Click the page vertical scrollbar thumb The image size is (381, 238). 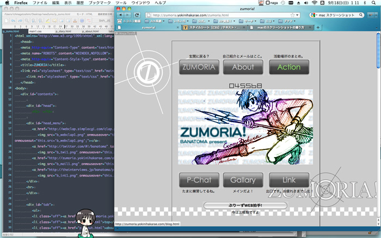click(378, 51)
